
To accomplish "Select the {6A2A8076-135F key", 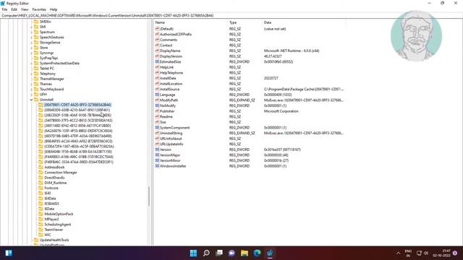I will click(78, 131).
